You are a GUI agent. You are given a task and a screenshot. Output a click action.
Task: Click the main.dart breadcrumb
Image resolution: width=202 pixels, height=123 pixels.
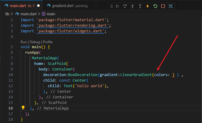(x=29, y=14)
